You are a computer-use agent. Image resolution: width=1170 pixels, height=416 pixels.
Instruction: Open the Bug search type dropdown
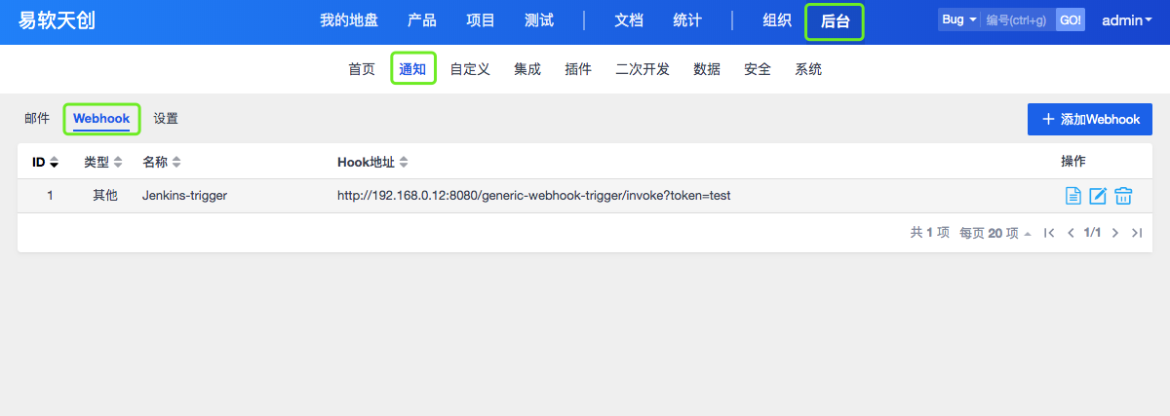[x=958, y=19]
